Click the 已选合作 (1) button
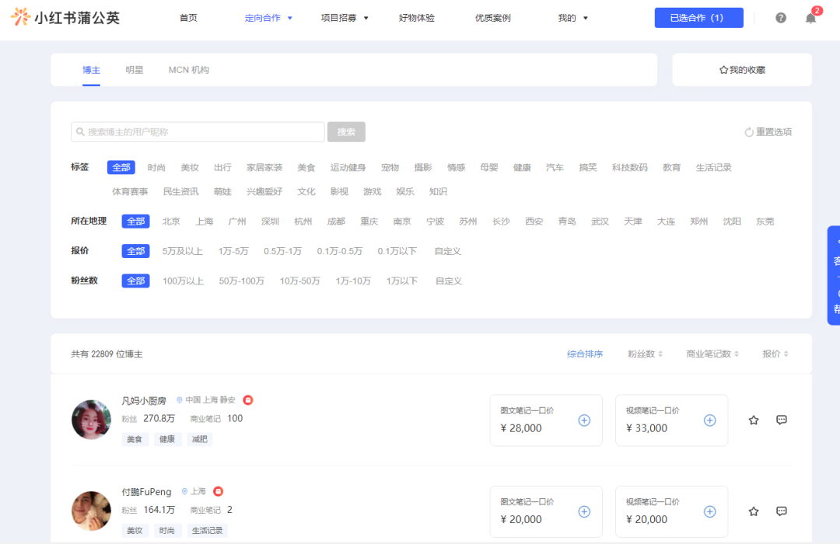 coord(698,18)
